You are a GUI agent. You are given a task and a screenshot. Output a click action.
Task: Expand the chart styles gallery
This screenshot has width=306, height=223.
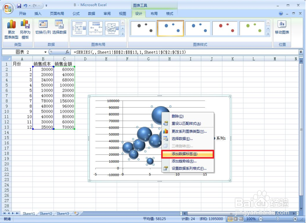(268, 34)
